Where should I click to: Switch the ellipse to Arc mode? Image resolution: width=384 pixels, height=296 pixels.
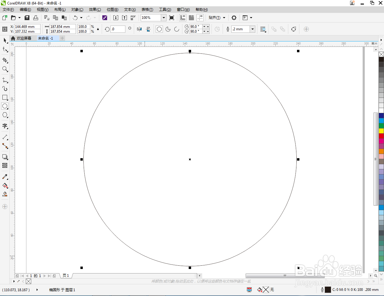pos(177,29)
